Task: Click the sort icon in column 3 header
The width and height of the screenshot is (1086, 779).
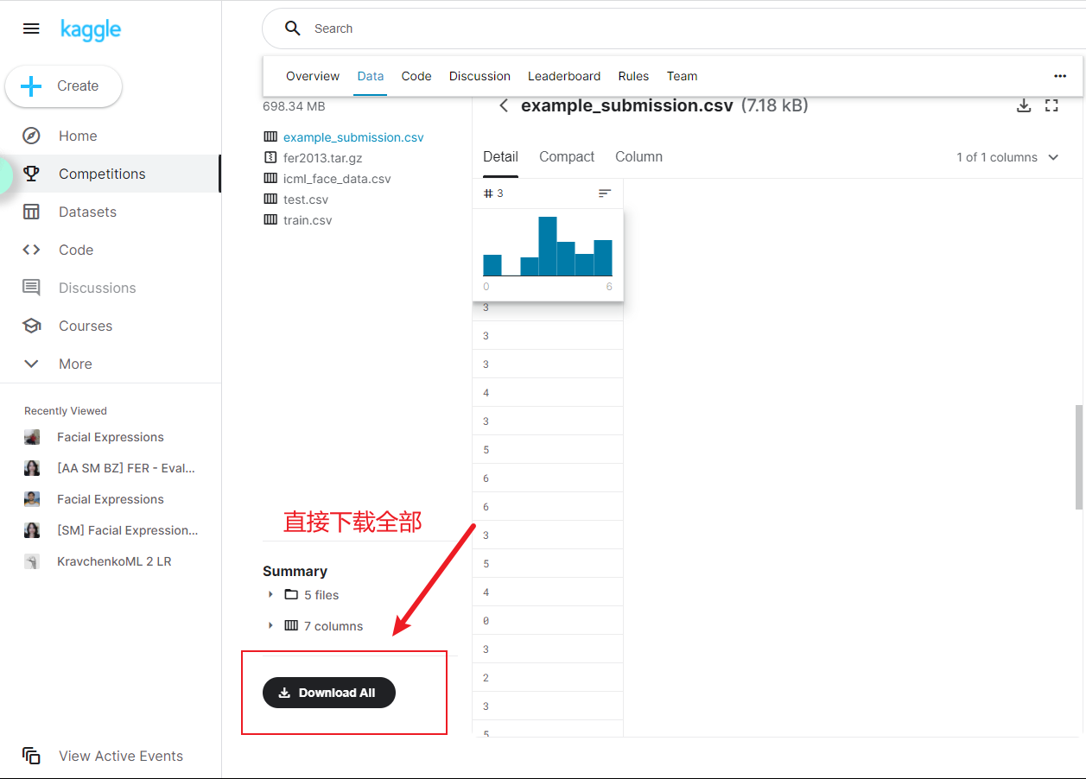Action: point(605,193)
